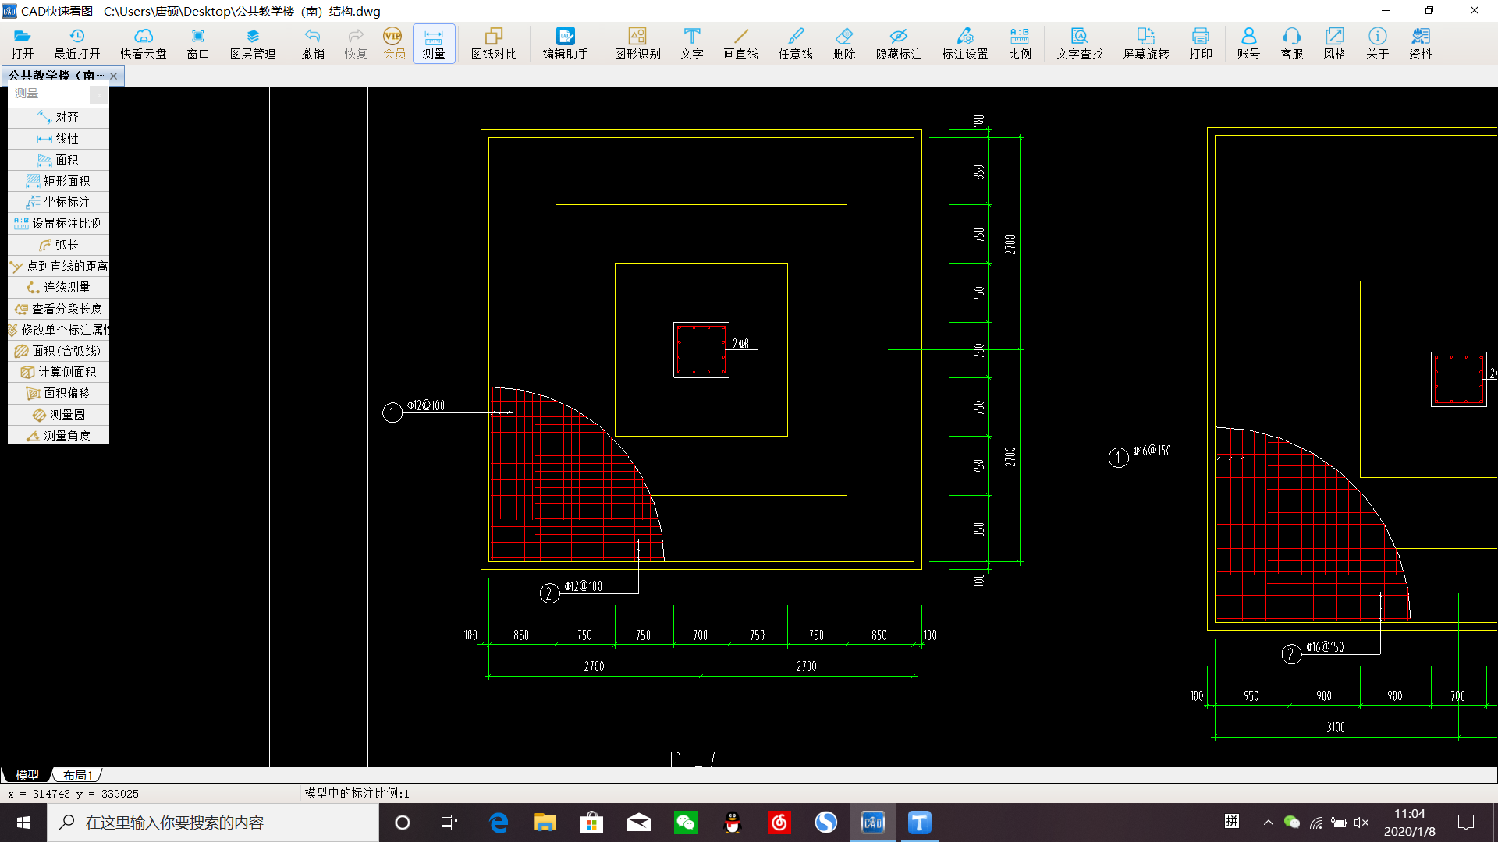The height and width of the screenshot is (842, 1498).
Task: Open File Explorer from taskbar
Action: click(x=545, y=823)
